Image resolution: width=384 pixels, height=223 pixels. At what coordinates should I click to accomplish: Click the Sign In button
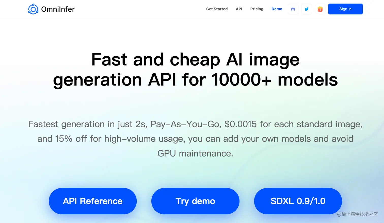[x=345, y=9]
